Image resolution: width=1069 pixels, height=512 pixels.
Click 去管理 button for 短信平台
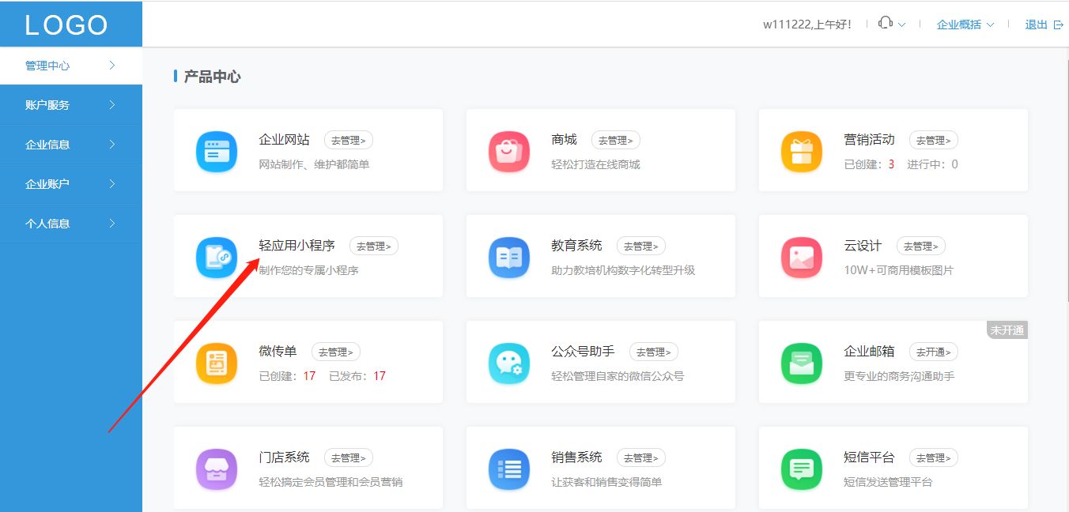click(x=934, y=457)
